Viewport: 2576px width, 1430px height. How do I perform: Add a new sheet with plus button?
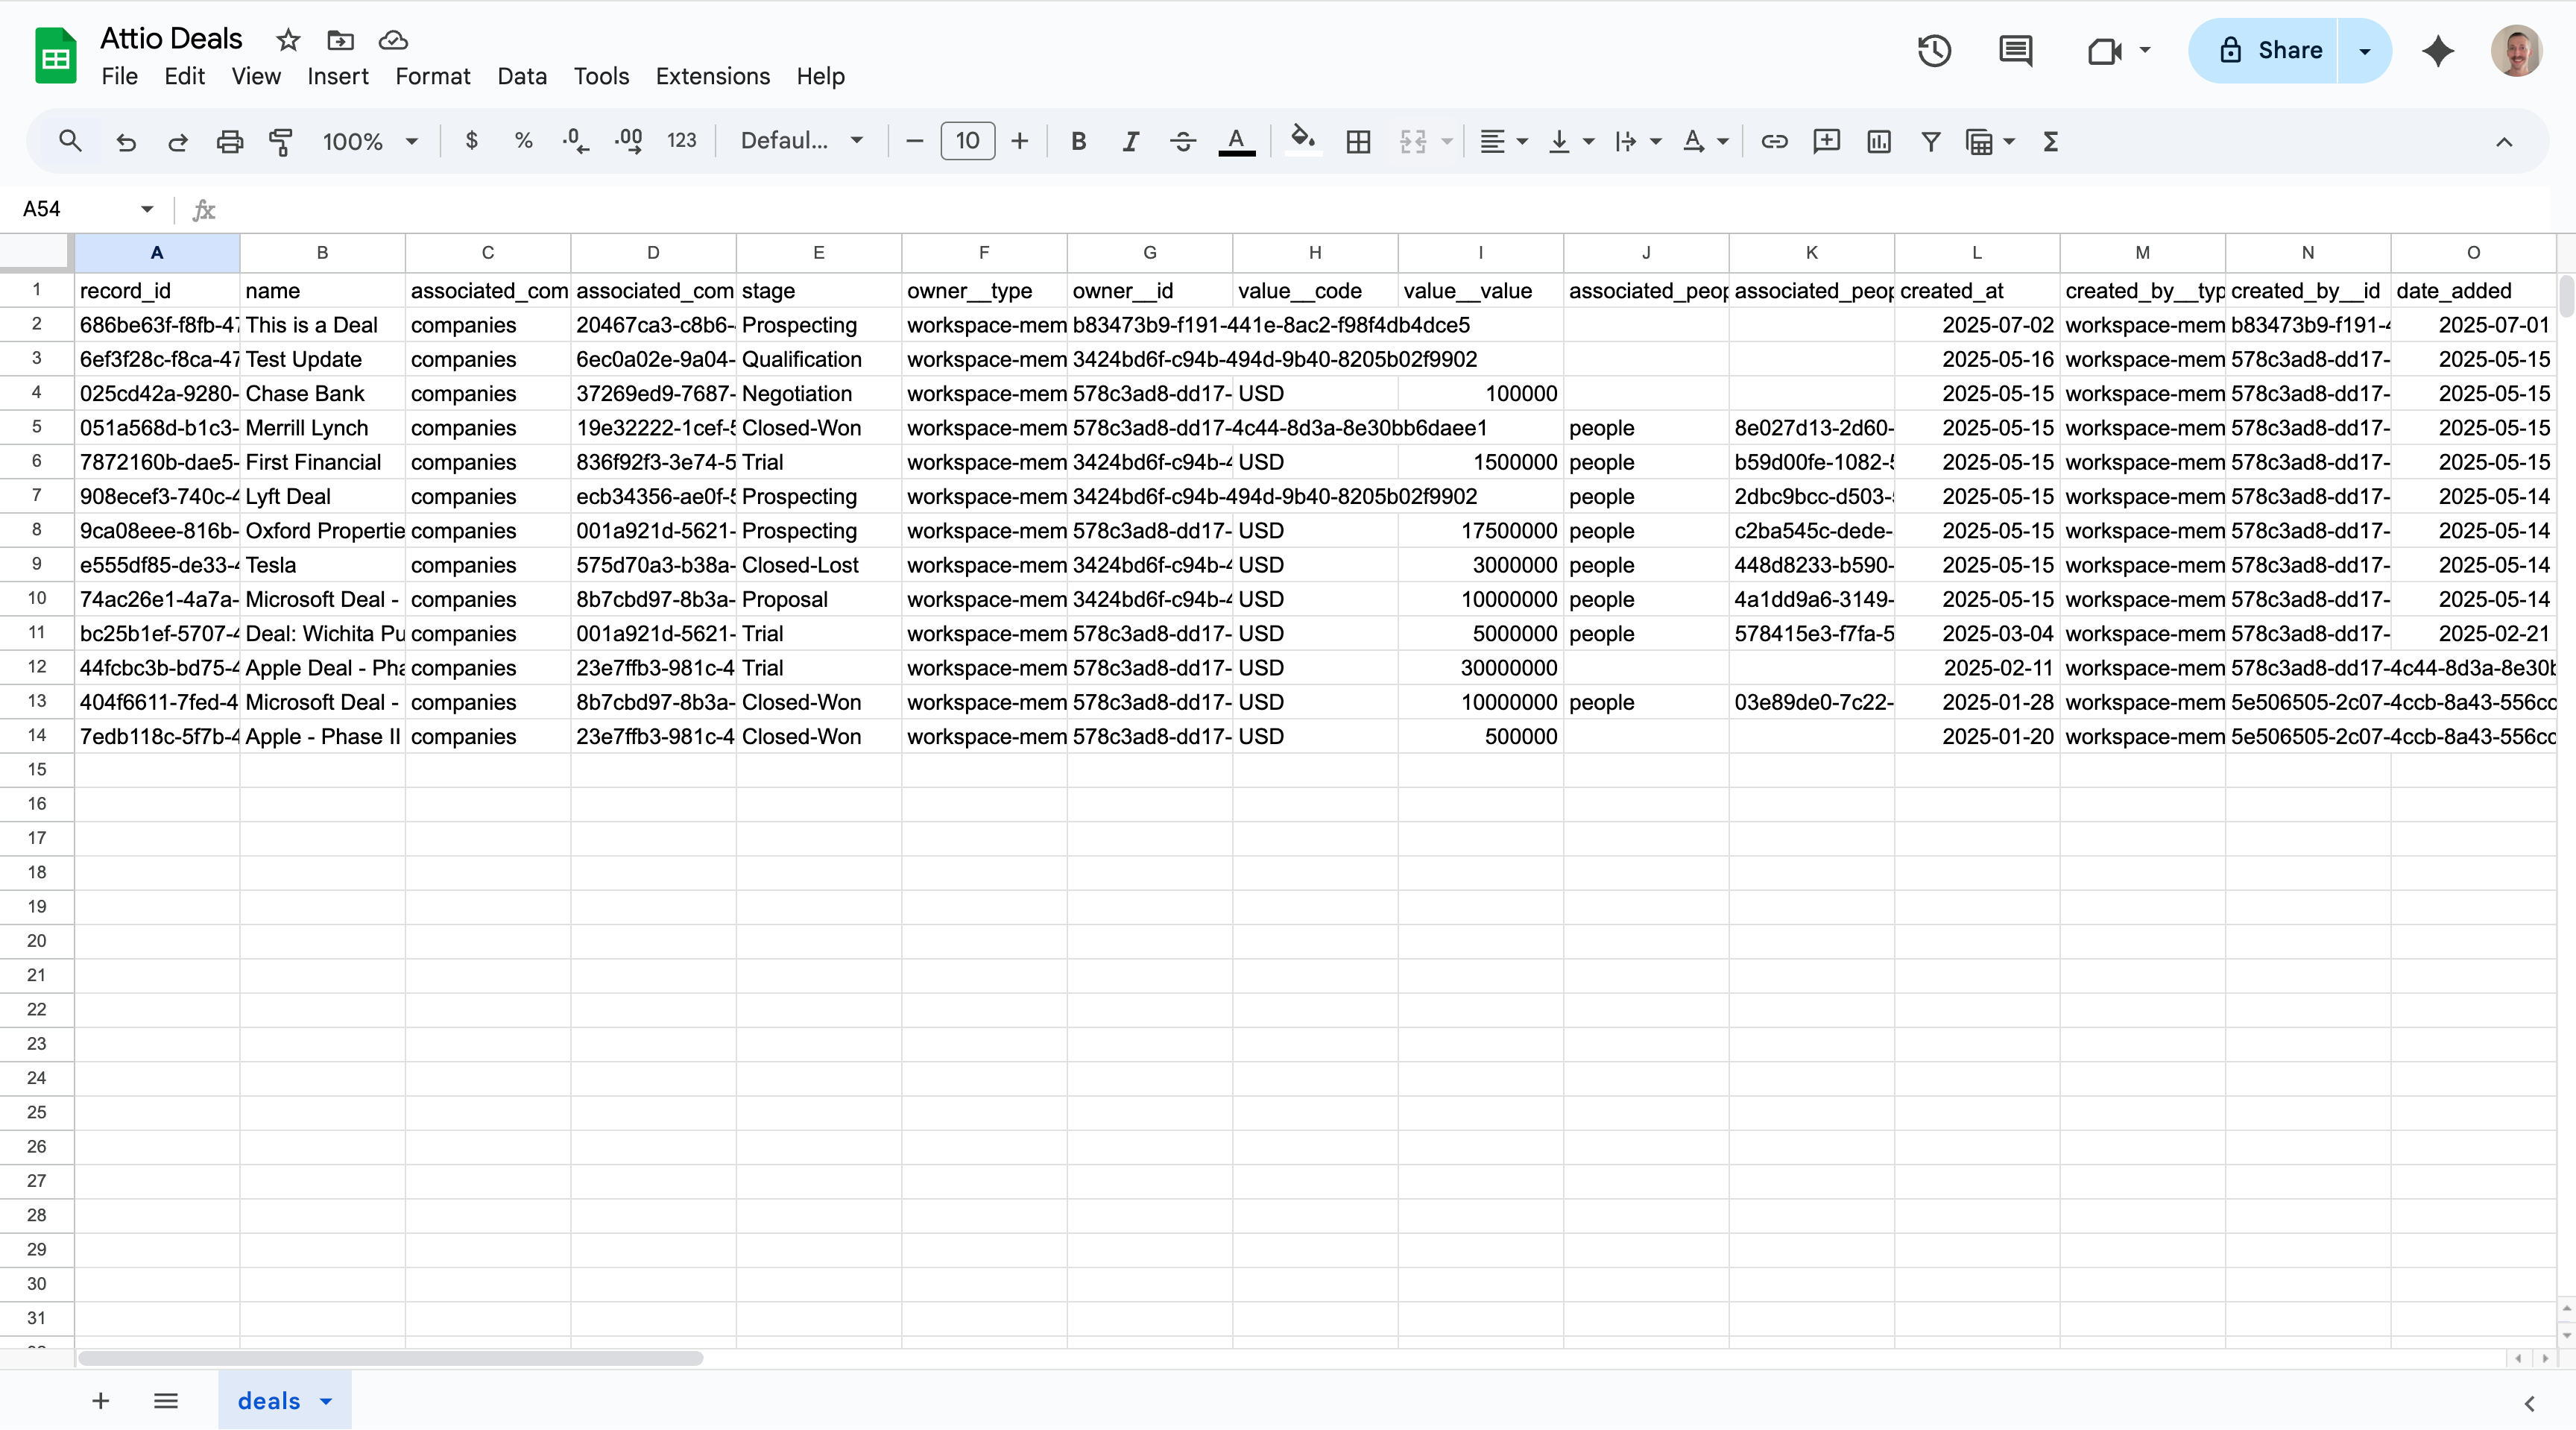click(x=100, y=1401)
